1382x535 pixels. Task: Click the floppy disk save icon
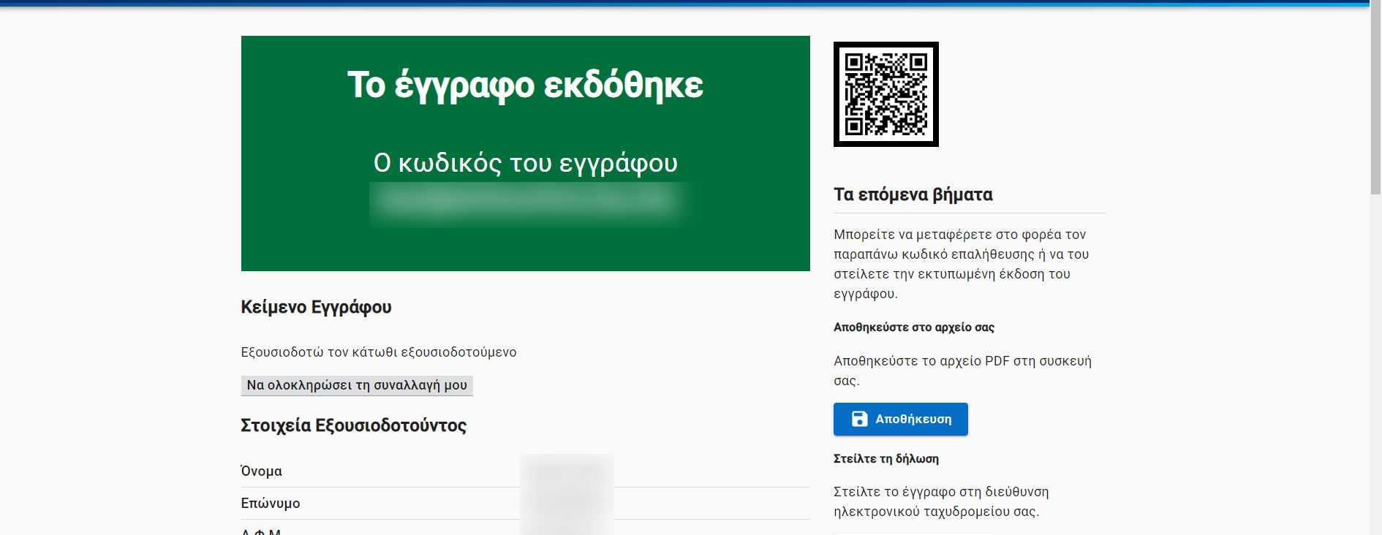click(x=859, y=419)
